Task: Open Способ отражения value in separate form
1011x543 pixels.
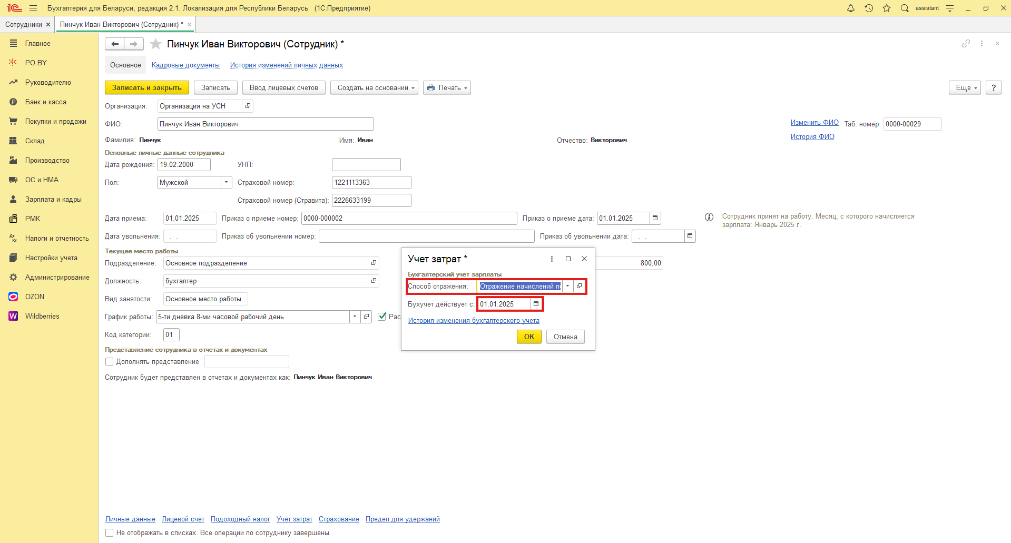Action: point(579,286)
